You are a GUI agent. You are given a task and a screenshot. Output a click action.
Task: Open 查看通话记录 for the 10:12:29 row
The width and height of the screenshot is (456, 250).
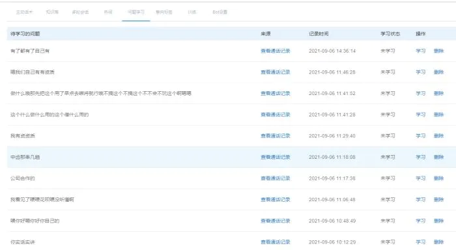[x=276, y=242]
